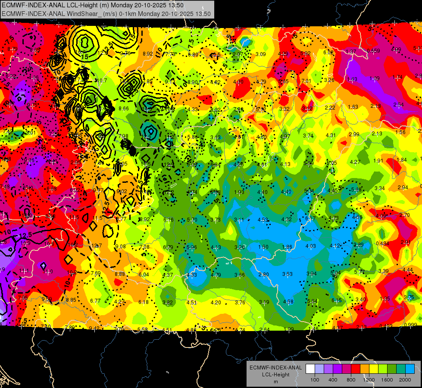Click the 800 legend scale label
The height and width of the screenshot is (388, 422).
(x=351, y=380)
